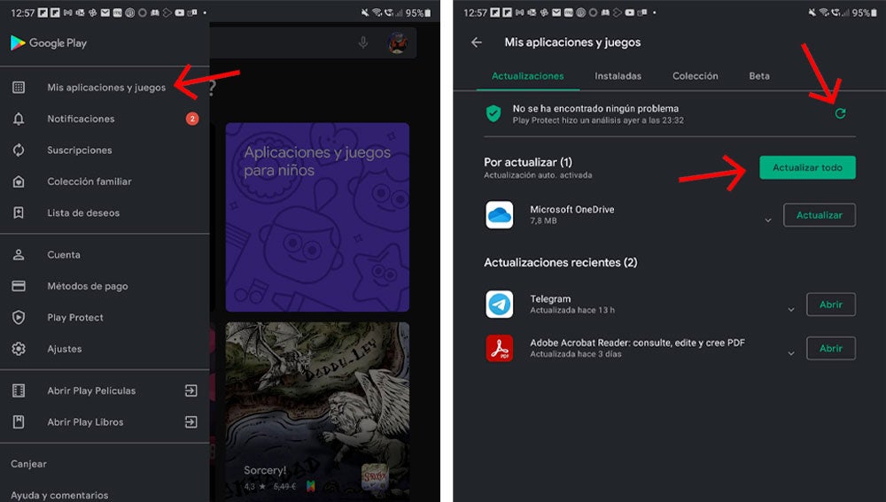Open Mis aplicaciones y juegos menu entry
This screenshot has height=502, width=886.
[105, 88]
